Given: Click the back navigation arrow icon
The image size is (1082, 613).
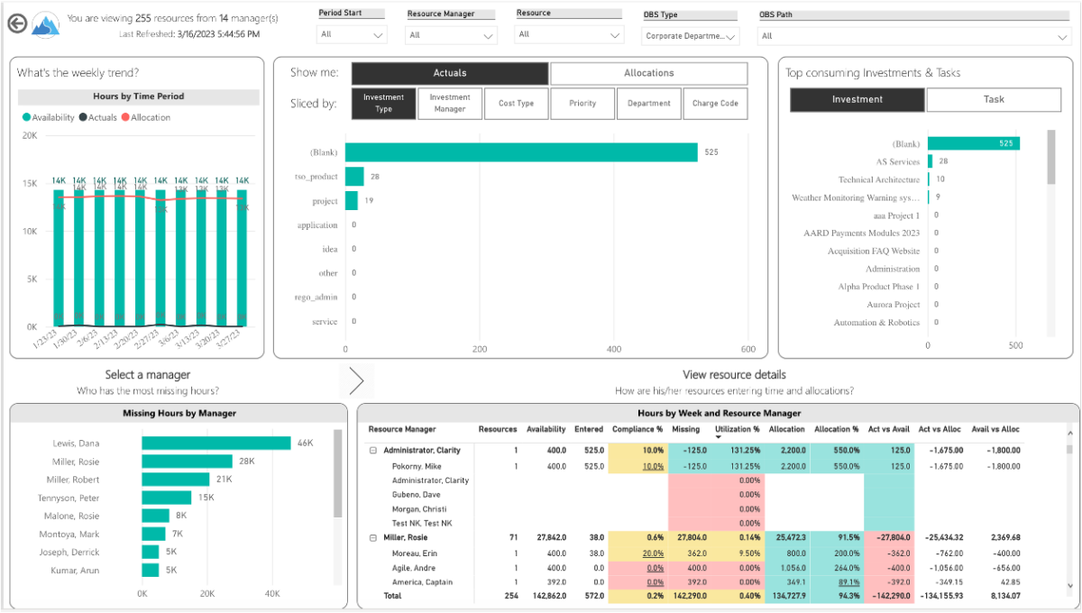Looking at the screenshot, I should [16, 23].
